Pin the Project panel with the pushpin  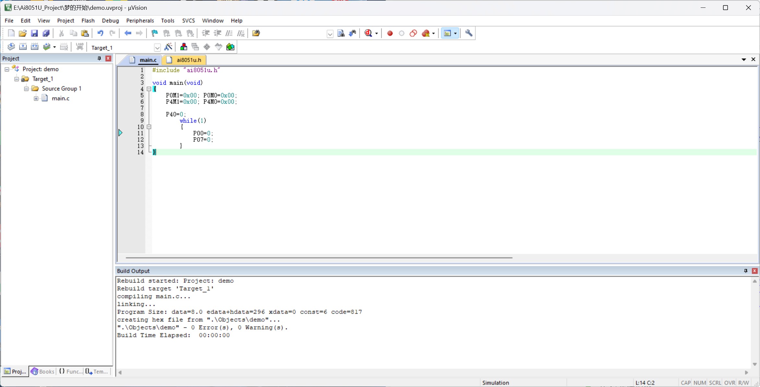(x=99, y=58)
